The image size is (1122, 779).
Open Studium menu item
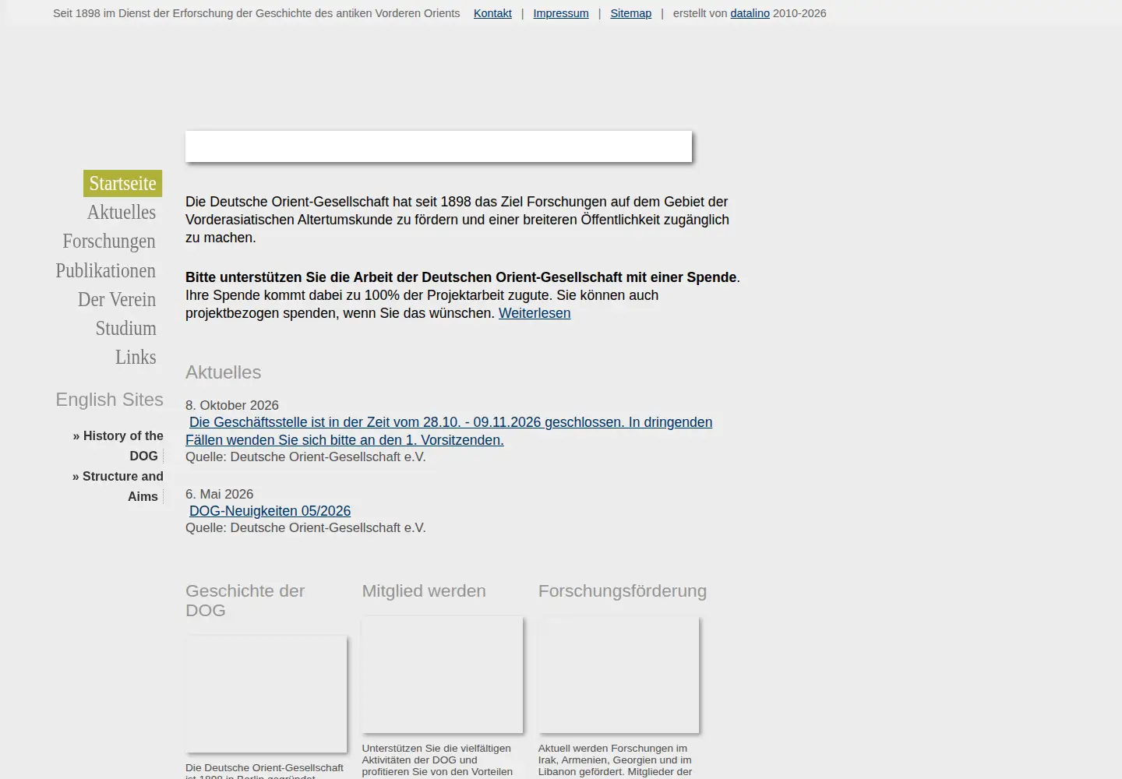[126, 328]
